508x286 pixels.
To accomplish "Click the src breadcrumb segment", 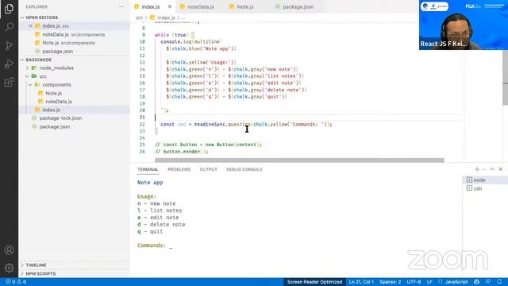I will pos(139,17).
